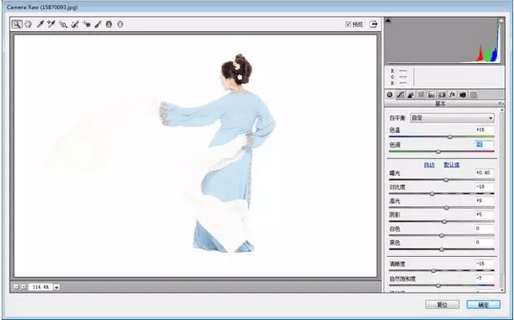
Task: Click the histogram display
Action: pos(444,40)
